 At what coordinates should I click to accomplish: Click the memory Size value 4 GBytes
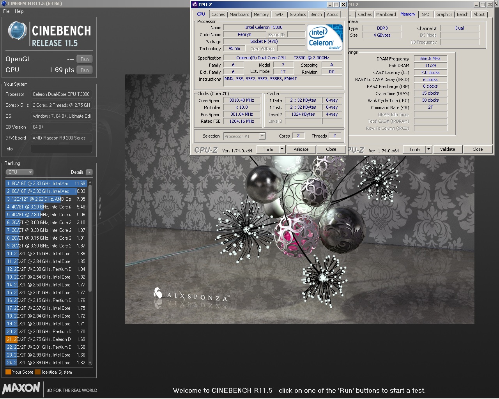coord(382,35)
